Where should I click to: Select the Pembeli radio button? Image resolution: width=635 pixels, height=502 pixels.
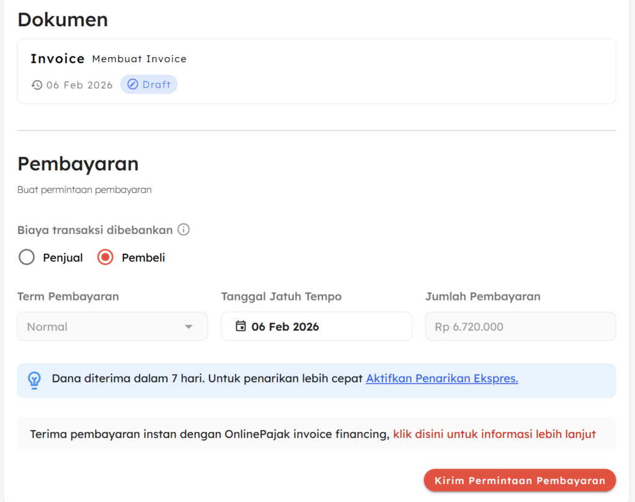[105, 258]
